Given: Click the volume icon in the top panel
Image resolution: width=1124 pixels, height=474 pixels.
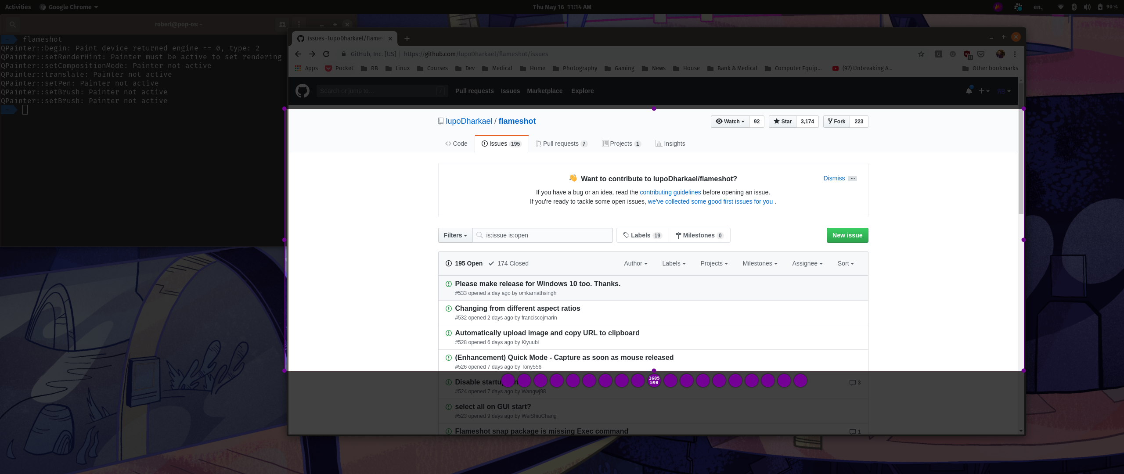Looking at the screenshot, I should point(1087,7).
